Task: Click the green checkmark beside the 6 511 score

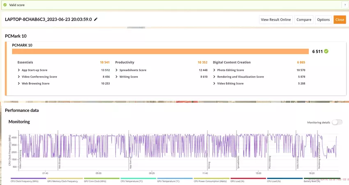Action: [326, 51]
